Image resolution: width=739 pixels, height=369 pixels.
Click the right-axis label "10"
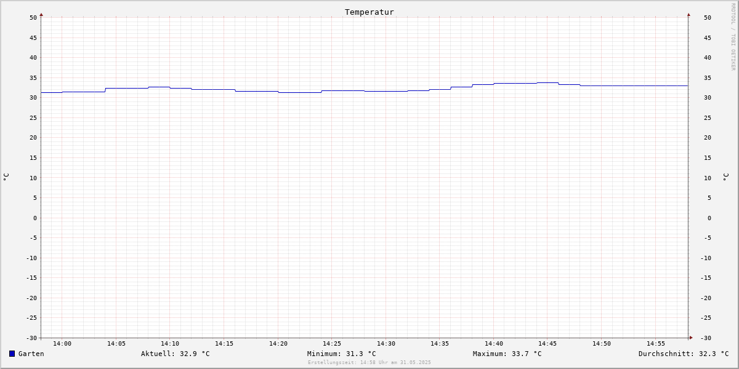[708, 178]
